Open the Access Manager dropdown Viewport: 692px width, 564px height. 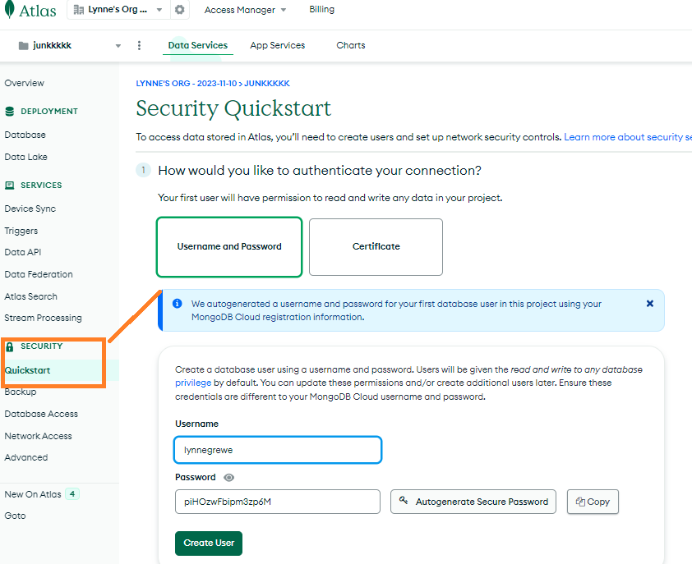coord(245,10)
